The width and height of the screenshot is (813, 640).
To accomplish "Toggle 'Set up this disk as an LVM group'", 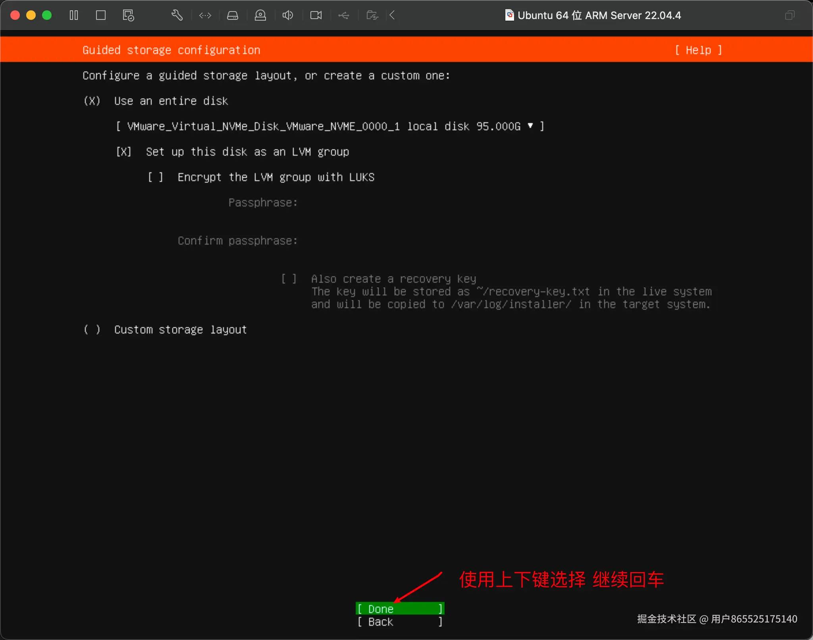I will (124, 152).
